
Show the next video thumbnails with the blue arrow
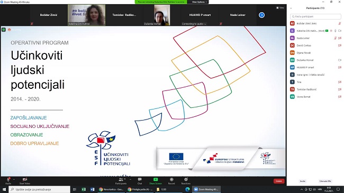click(x=261, y=15)
